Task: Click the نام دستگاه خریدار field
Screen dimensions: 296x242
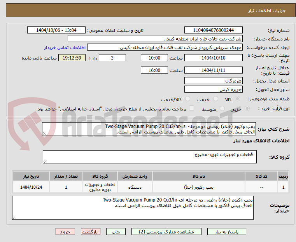Action: (x=155, y=39)
